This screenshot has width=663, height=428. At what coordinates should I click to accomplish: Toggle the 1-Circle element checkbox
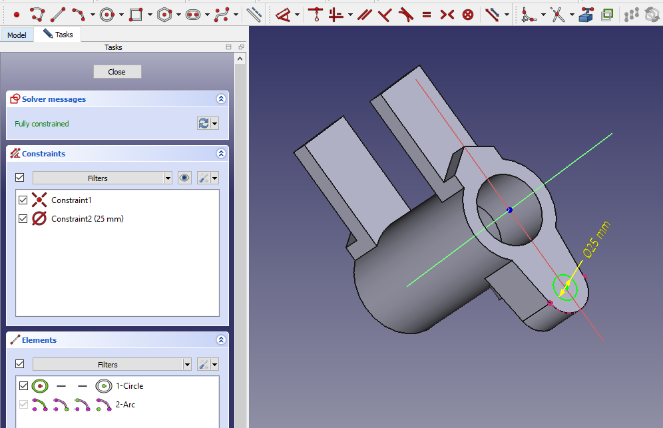24,385
